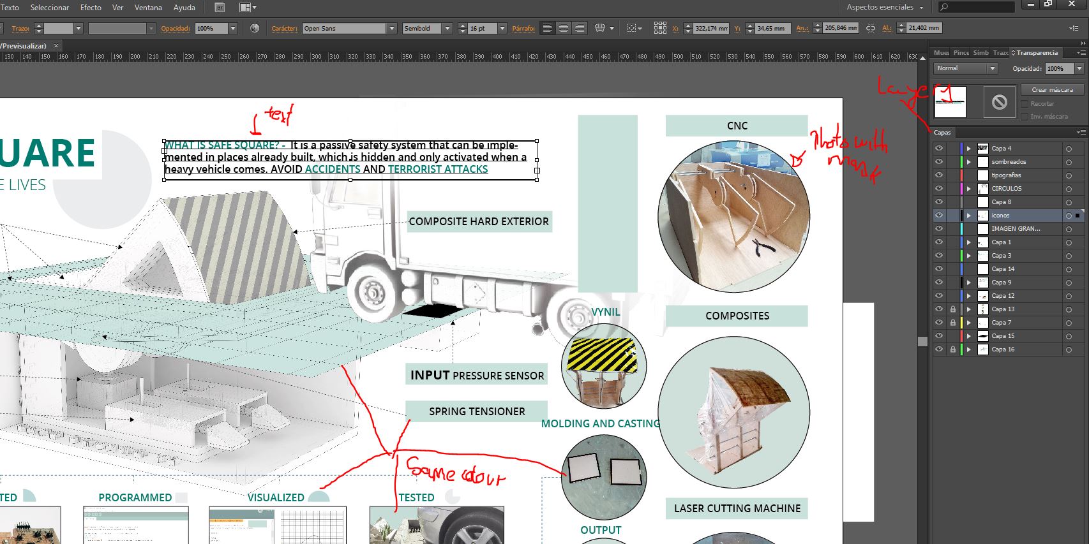Hide the Capa 4 layer
Screen dimensions: 1089x544
click(x=939, y=149)
